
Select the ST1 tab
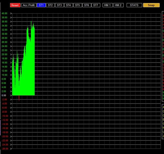(x=41, y=5)
